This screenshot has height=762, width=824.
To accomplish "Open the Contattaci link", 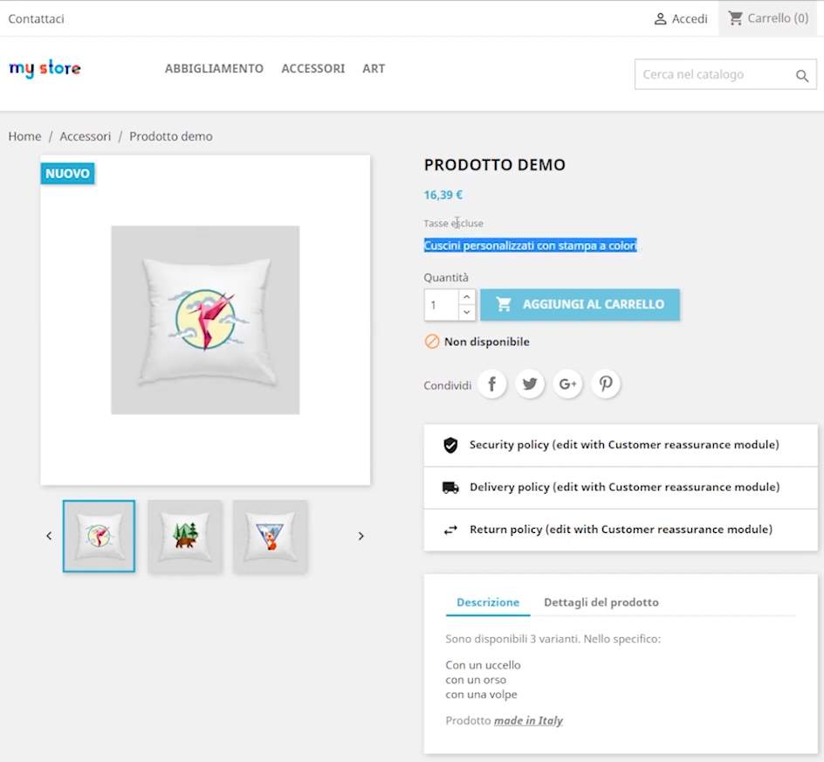I will (x=36, y=18).
